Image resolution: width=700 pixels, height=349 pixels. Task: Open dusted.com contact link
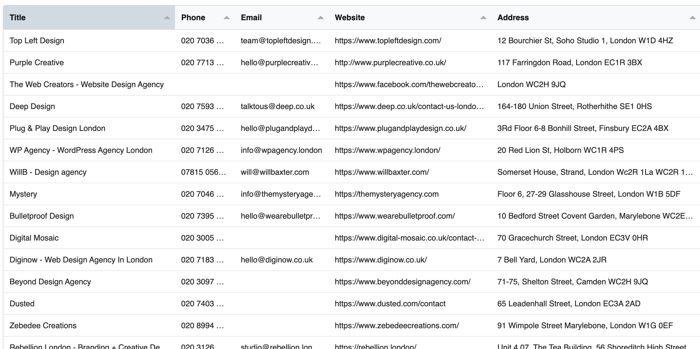click(x=390, y=303)
